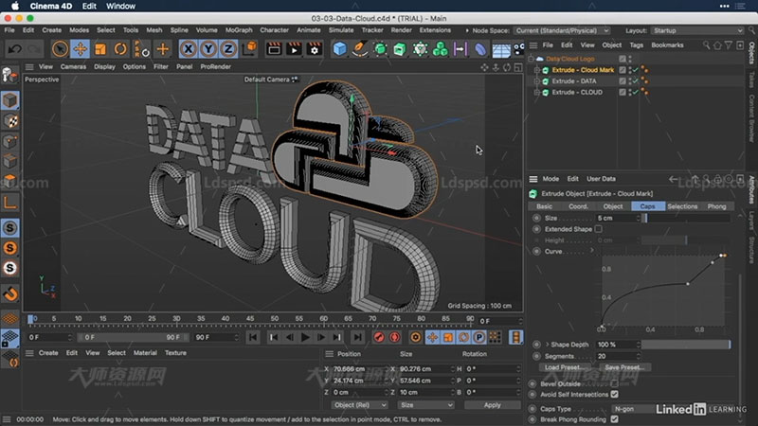Switch to the Coord. tab

pos(578,206)
